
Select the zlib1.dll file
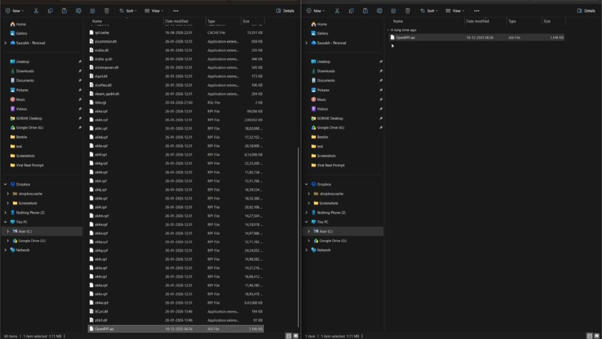point(176,320)
